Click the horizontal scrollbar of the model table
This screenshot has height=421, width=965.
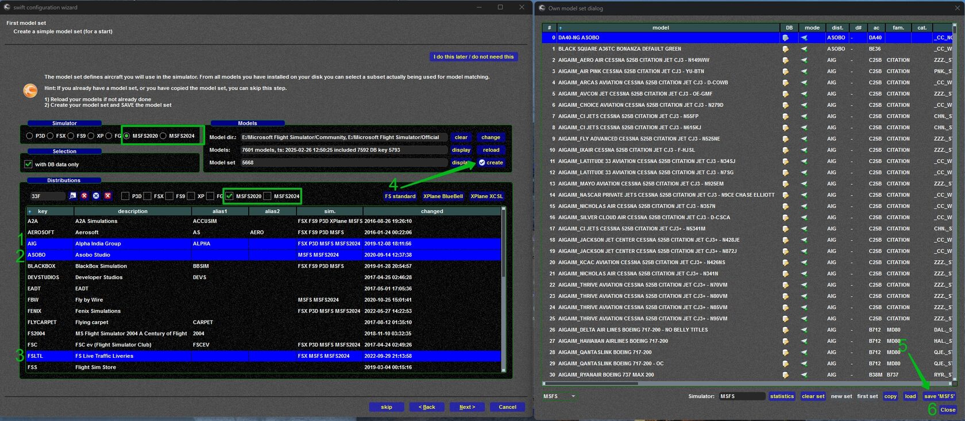(x=747, y=384)
